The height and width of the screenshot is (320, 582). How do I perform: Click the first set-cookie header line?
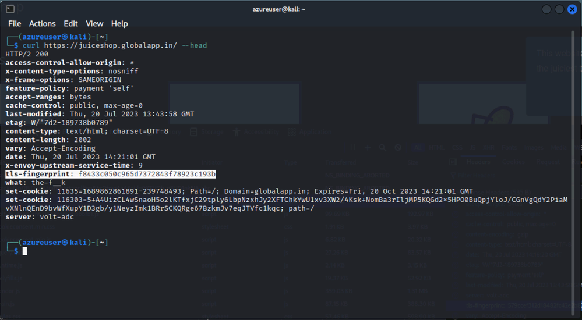click(239, 191)
